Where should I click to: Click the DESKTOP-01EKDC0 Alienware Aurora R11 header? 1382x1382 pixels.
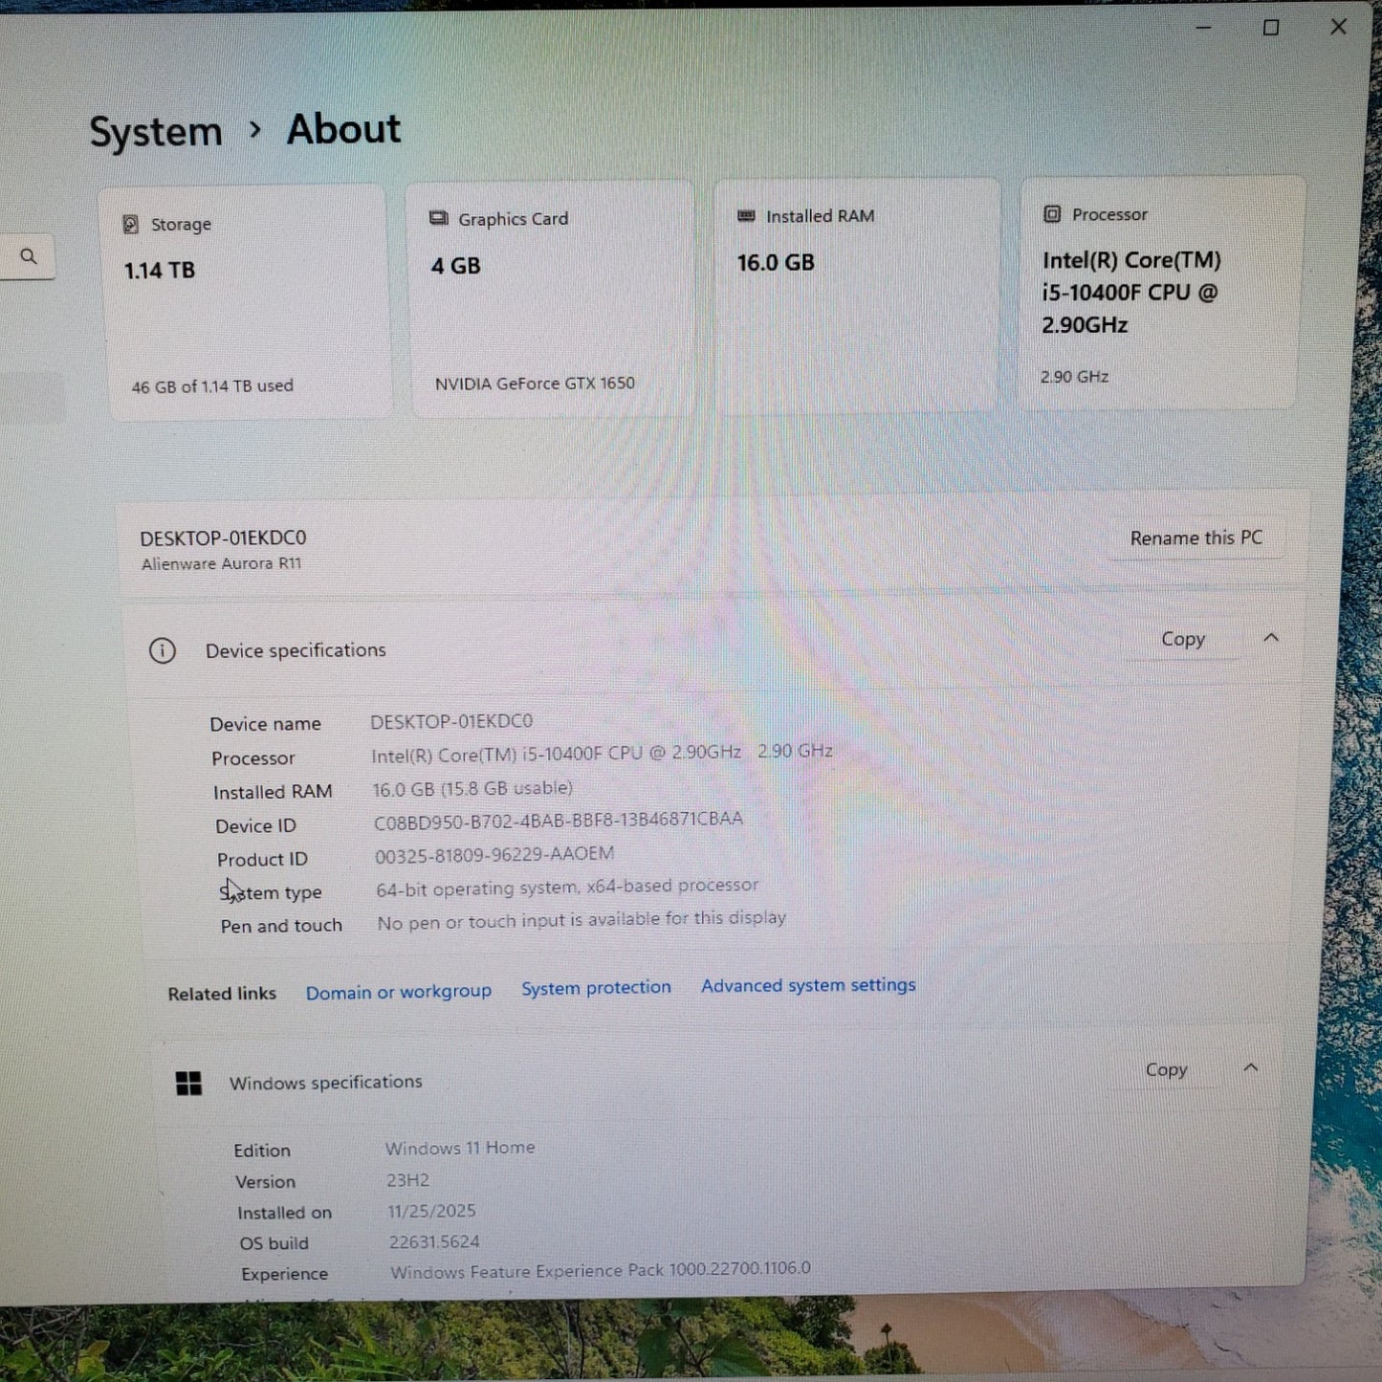[x=224, y=550]
